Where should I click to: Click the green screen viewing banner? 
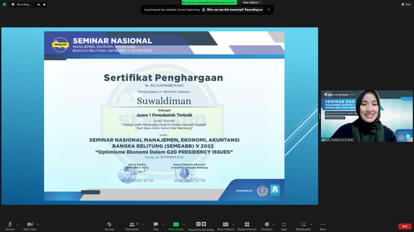(x=209, y=3)
